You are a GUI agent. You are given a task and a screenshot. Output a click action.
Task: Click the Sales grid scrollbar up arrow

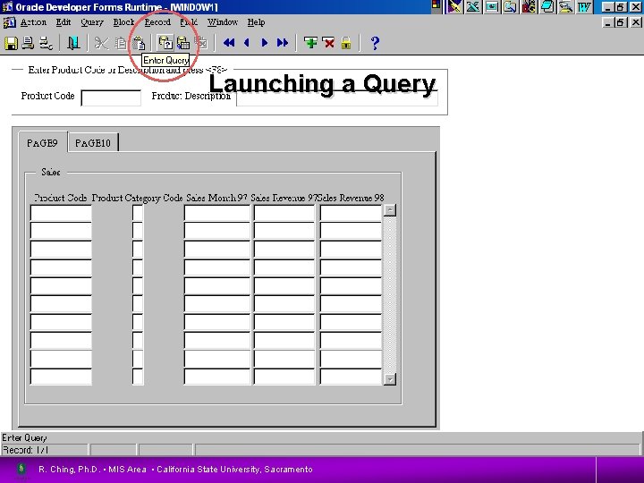390,210
